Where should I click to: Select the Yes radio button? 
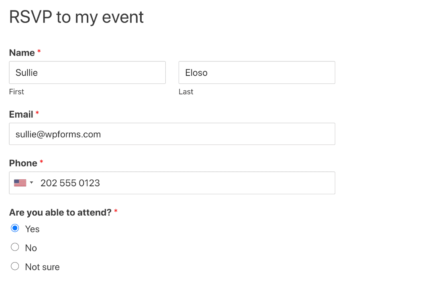[x=15, y=228]
